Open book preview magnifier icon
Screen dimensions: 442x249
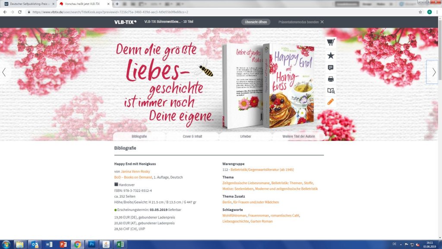[x=331, y=91]
